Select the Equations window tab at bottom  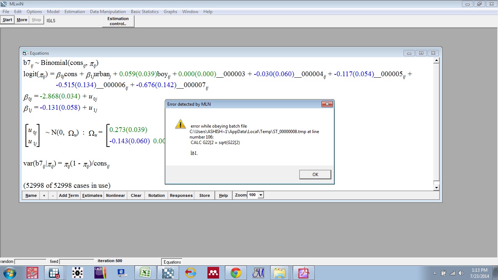click(x=172, y=262)
